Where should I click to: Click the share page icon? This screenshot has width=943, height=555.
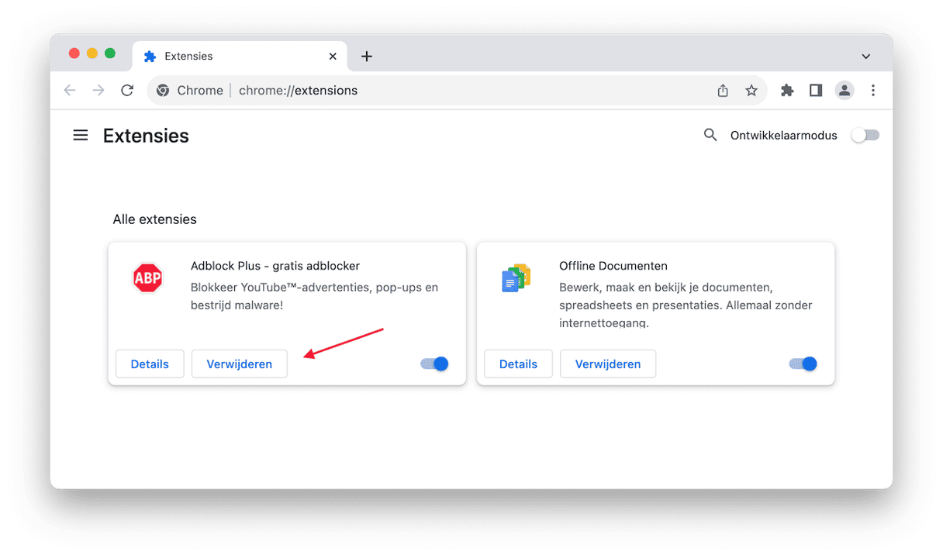[723, 91]
